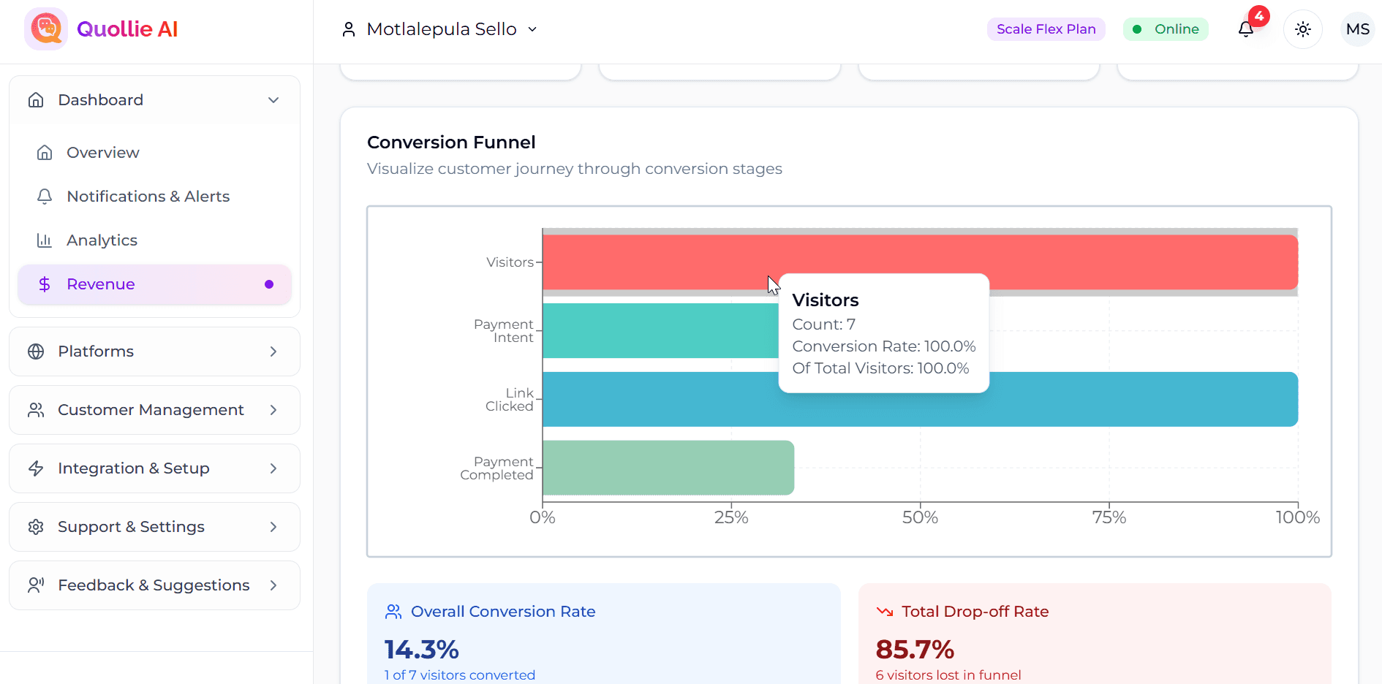Open the Integration & Setup lightning icon
The height and width of the screenshot is (684, 1382).
pos(36,468)
